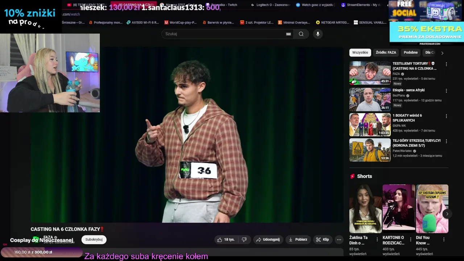Subscribe using the Subskrybuj button

94,240
